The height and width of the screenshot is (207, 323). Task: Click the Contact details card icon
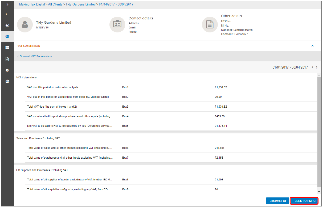117,24
